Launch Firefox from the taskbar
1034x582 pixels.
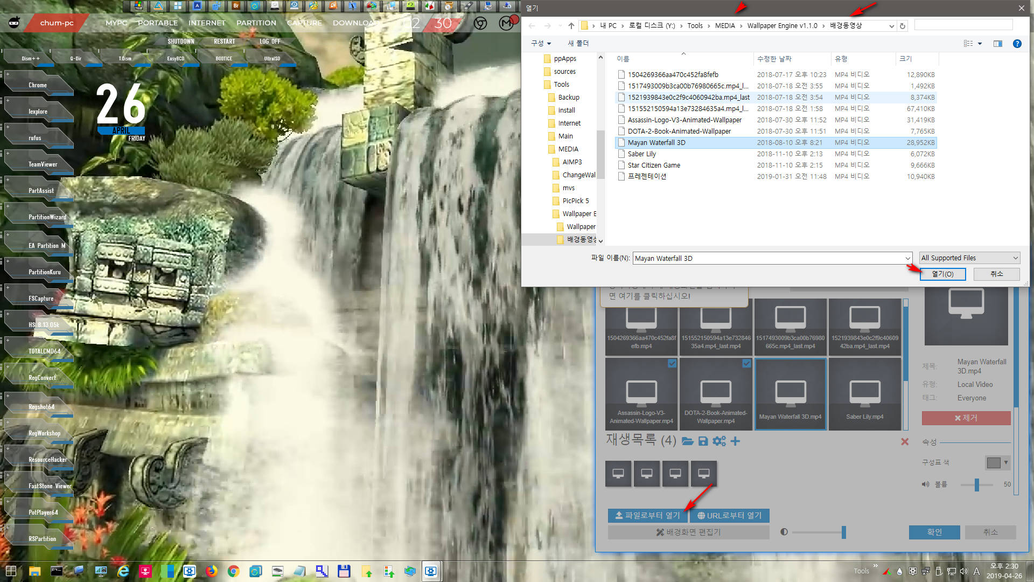[x=211, y=571]
